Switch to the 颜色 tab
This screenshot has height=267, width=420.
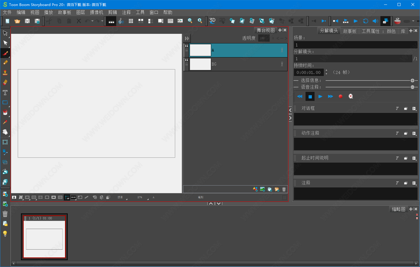(391, 31)
